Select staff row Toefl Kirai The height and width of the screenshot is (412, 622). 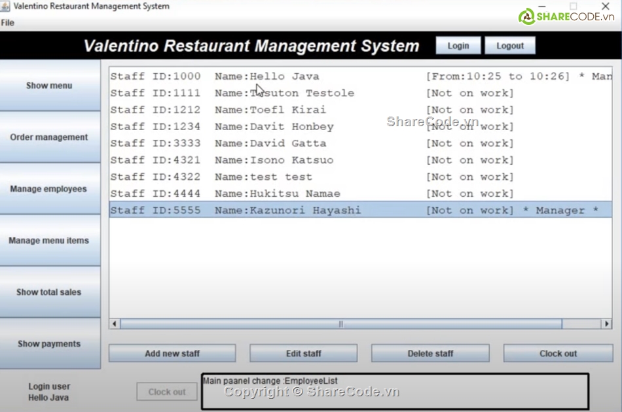[361, 110]
